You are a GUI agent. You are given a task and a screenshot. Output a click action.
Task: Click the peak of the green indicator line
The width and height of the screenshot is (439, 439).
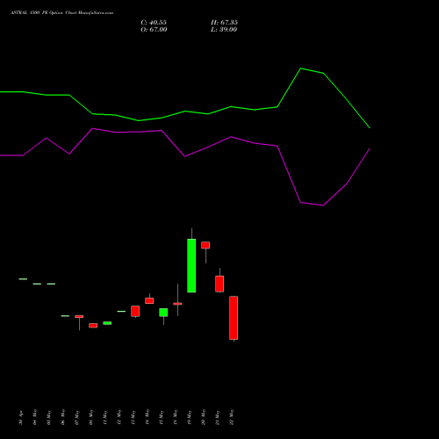pos(300,68)
